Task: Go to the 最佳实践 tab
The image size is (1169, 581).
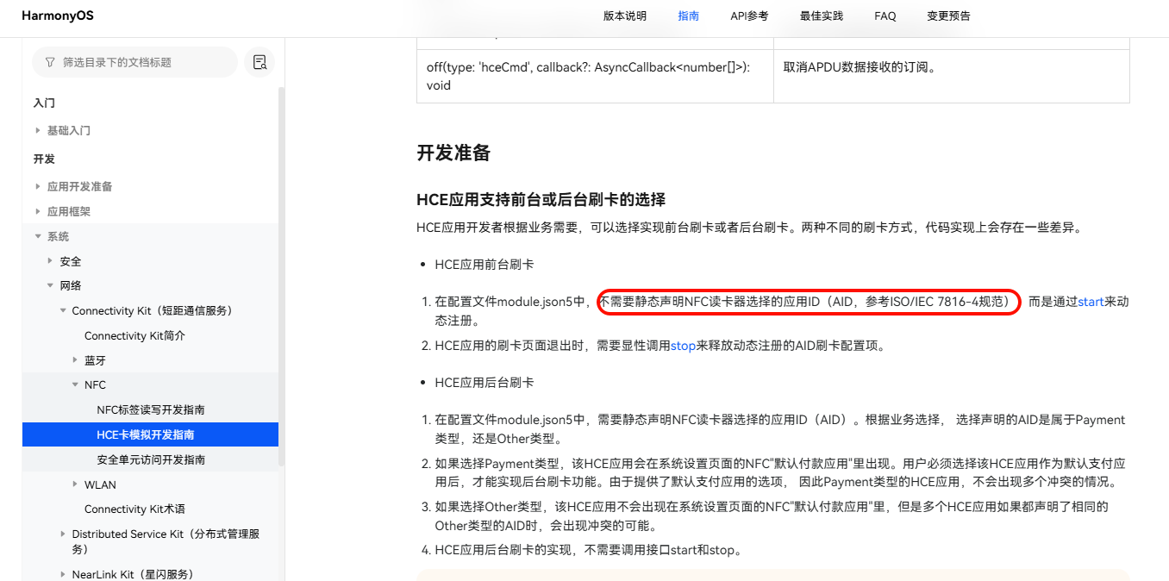Action: click(822, 16)
